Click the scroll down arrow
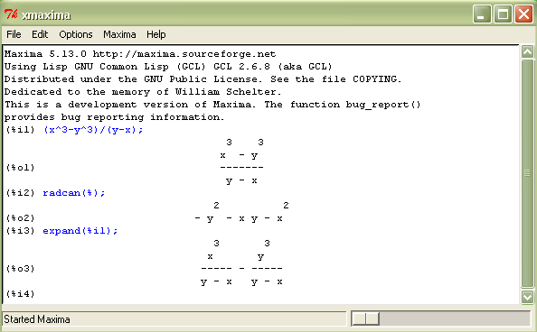 [527, 297]
